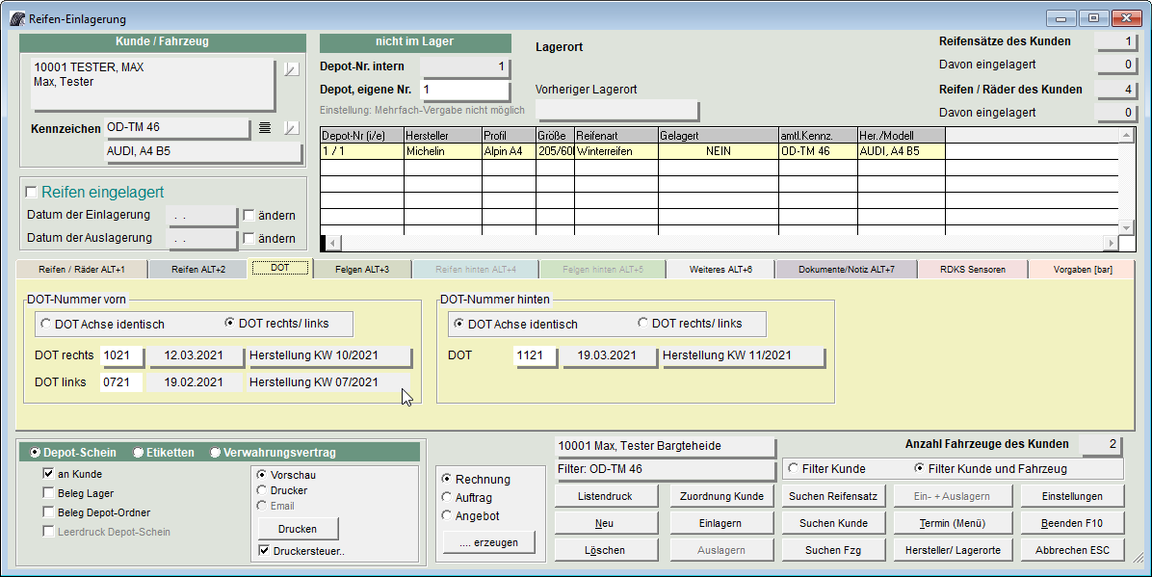Open Hersteller/ Lagerorte button
Image resolution: width=1152 pixels, height=577 pixels.
(953, 550)
